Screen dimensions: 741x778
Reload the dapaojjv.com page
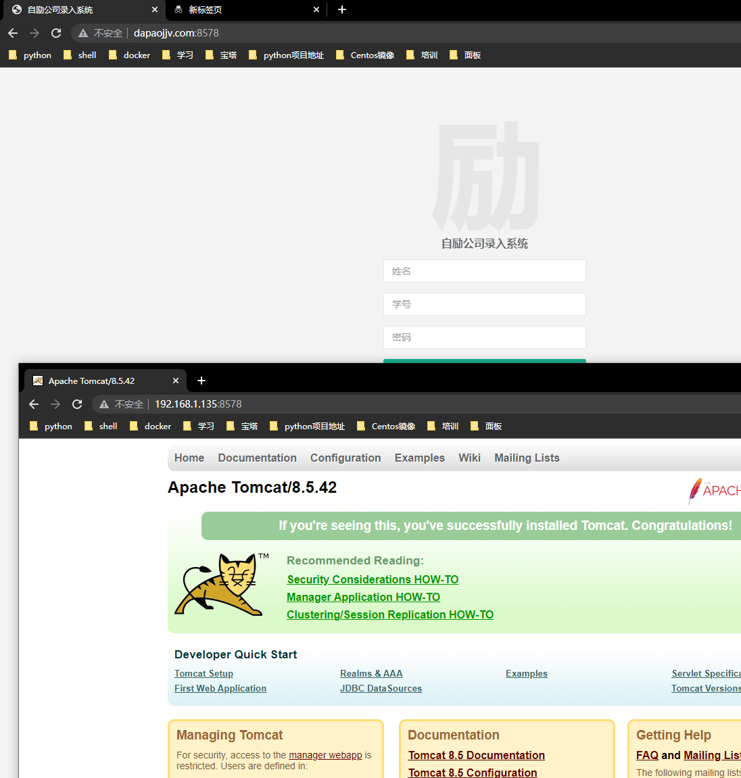tap(56, 33)
